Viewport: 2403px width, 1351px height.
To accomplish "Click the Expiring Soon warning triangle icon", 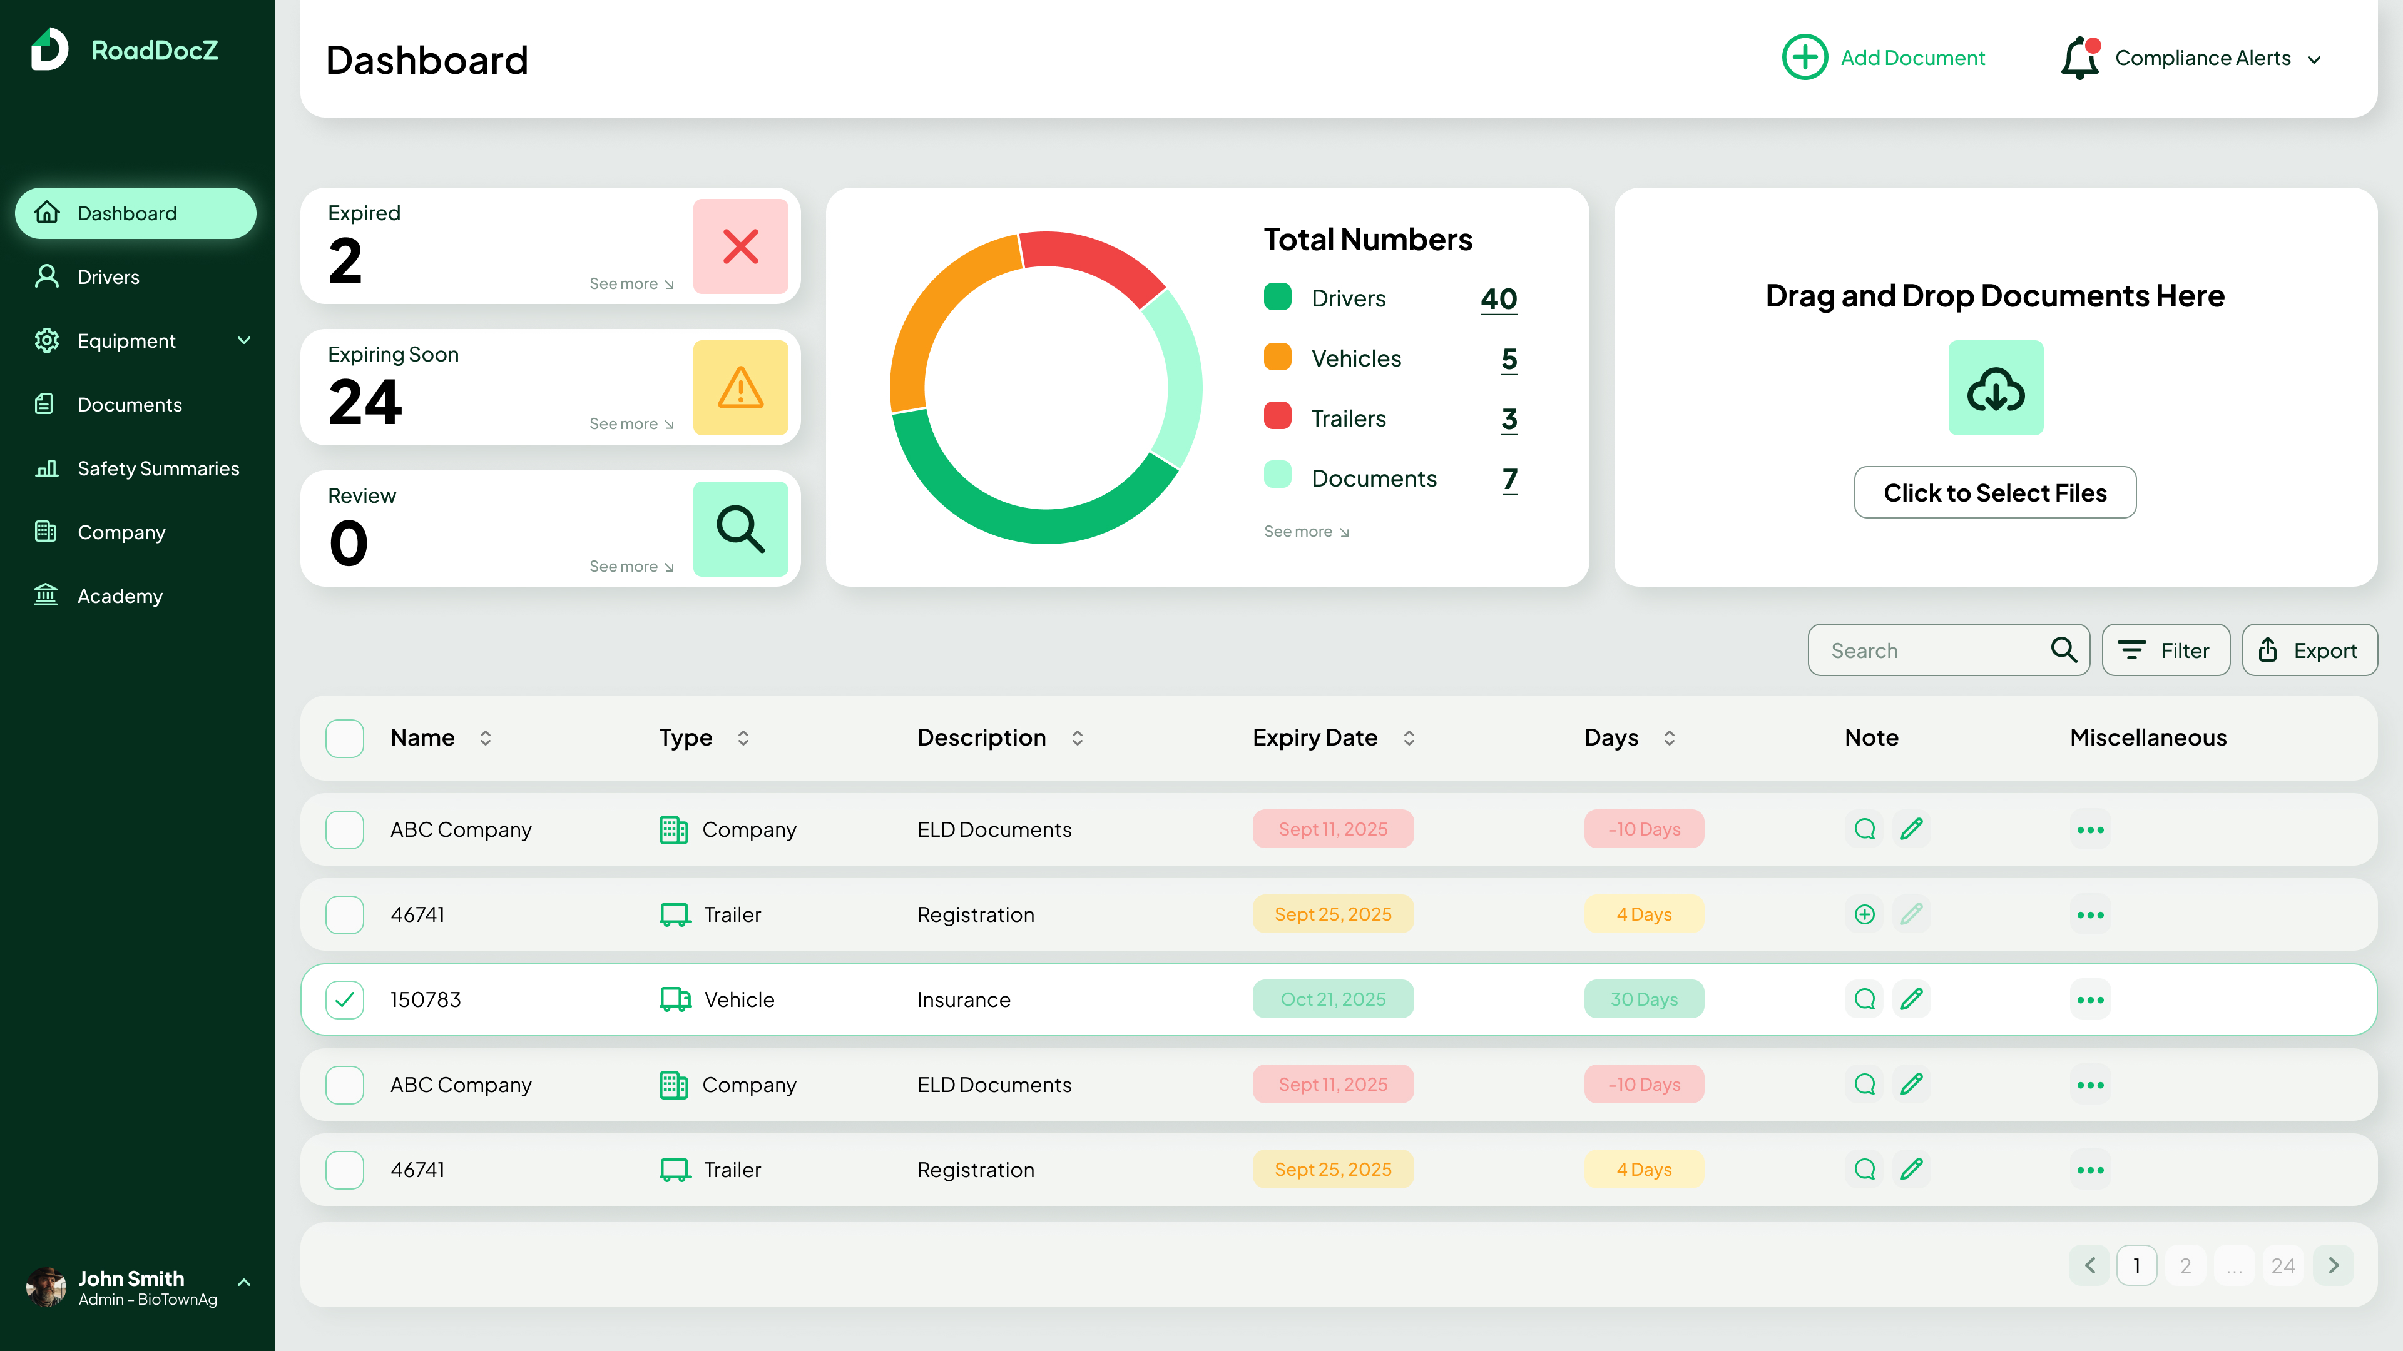I will 740,388.
